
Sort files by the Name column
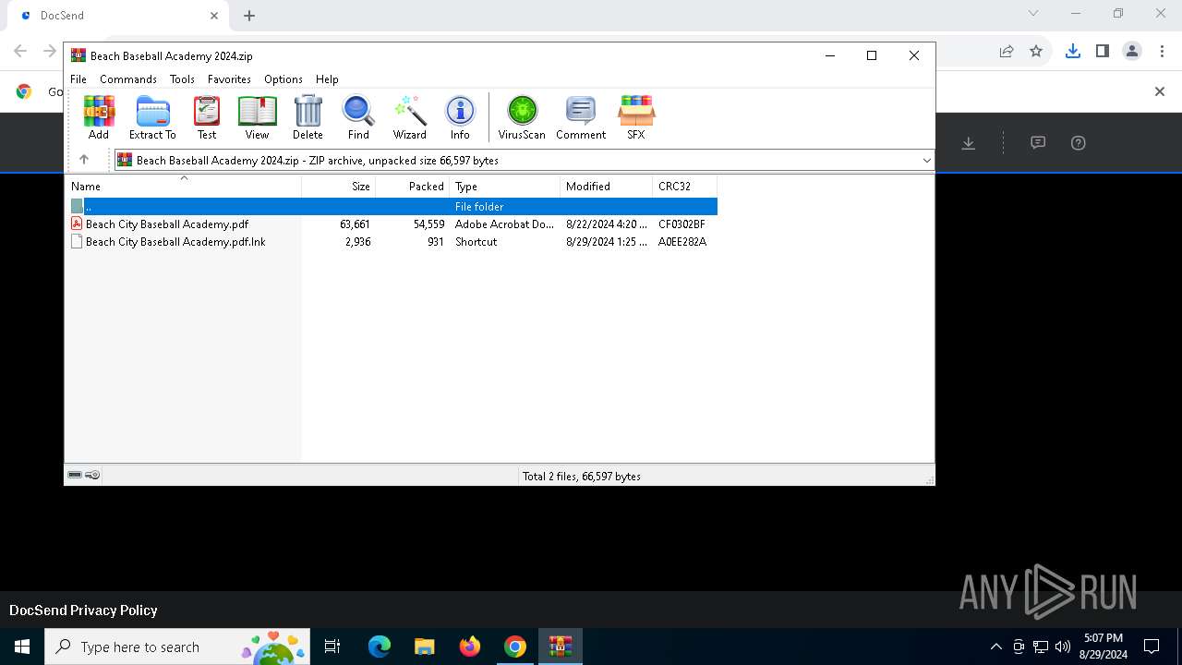click(x=183, y=187)
